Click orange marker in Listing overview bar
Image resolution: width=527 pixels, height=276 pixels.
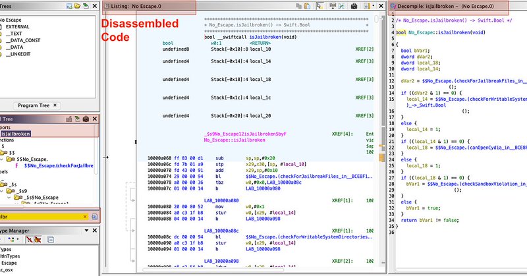point(382,157)
